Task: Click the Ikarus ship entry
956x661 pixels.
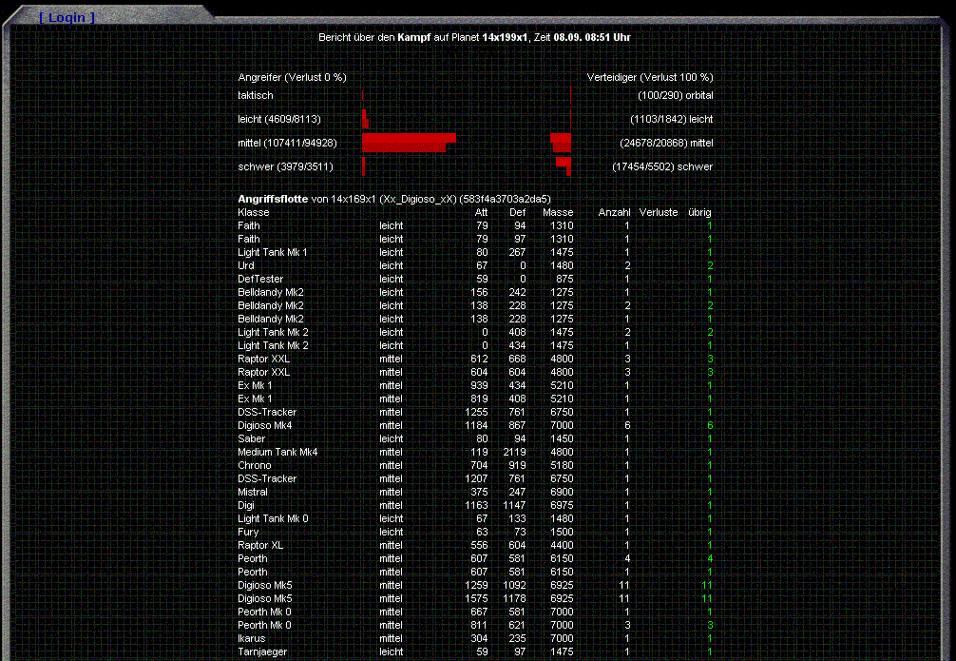Action: (x=252, y=638)
